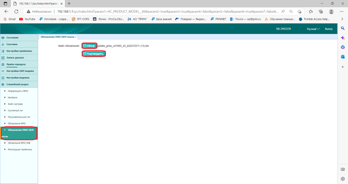Open PRINNET bookmark
Image resolution: width=348 pixels, height=184 pixels.
point(218,19)
